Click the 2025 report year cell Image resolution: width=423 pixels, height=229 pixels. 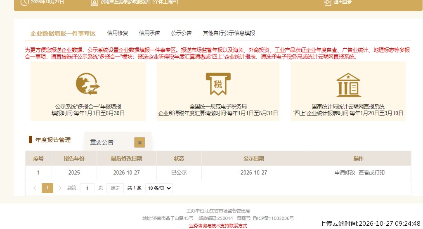[x=74, y=172]
